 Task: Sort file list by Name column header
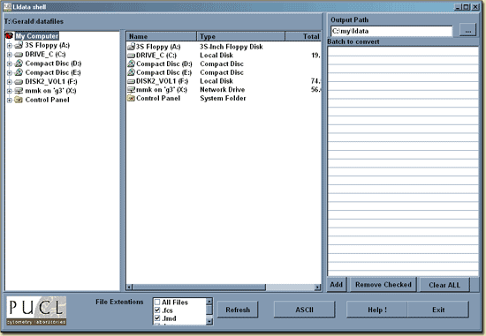pos(161,36)
